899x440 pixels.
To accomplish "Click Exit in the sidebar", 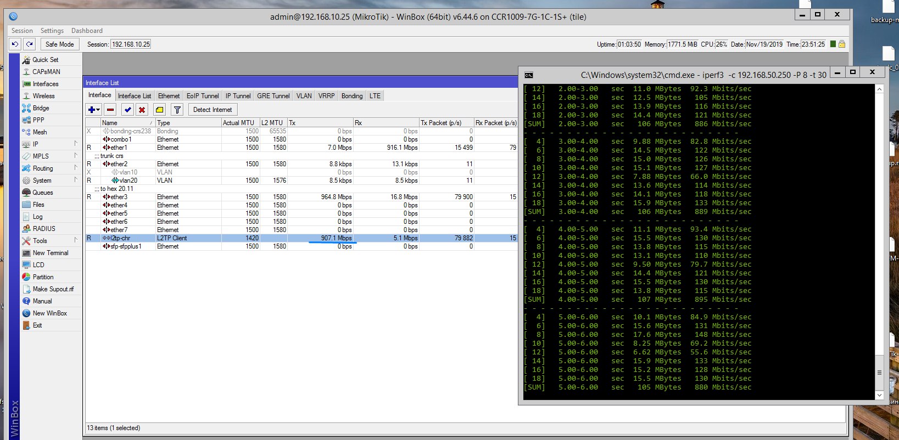I will (x=37, y=325).
